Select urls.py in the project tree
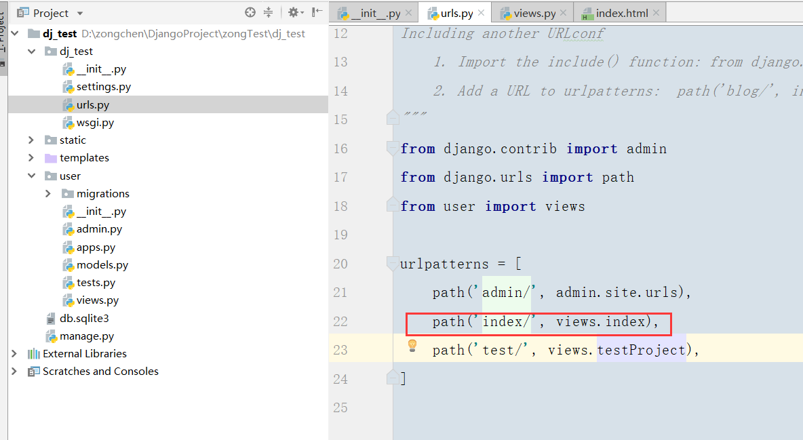This screenshot has height=440, width=803. coord(93,105)
